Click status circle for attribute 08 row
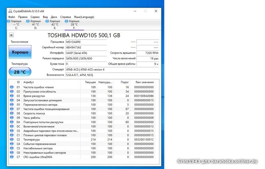Viewport: 265px width, 169px height. (12, 113)
